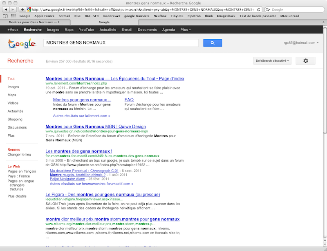Open the TinyURL bookmark
The width and height of the screenshot is (327, 251).
177,16
